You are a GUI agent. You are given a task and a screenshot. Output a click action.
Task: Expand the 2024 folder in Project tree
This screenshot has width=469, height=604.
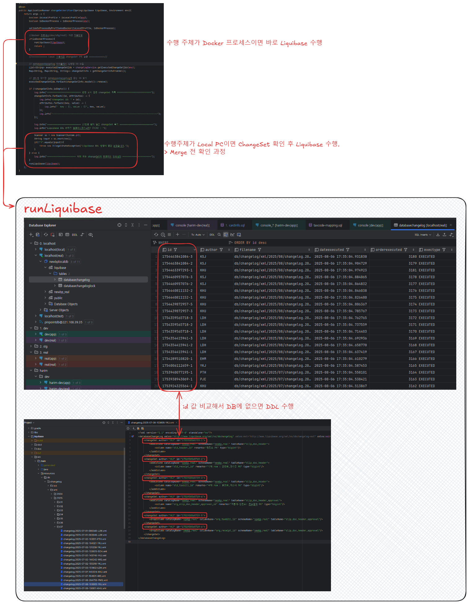tap(52, 494)
